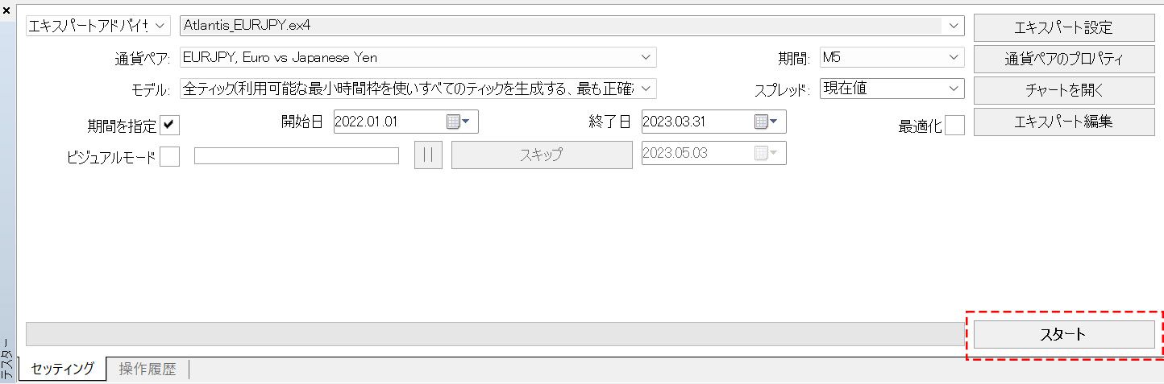Image resolution: width=1164 pixels, height=384 pixels.
Task: Click the visual mode speed slider
Action: 297,155
